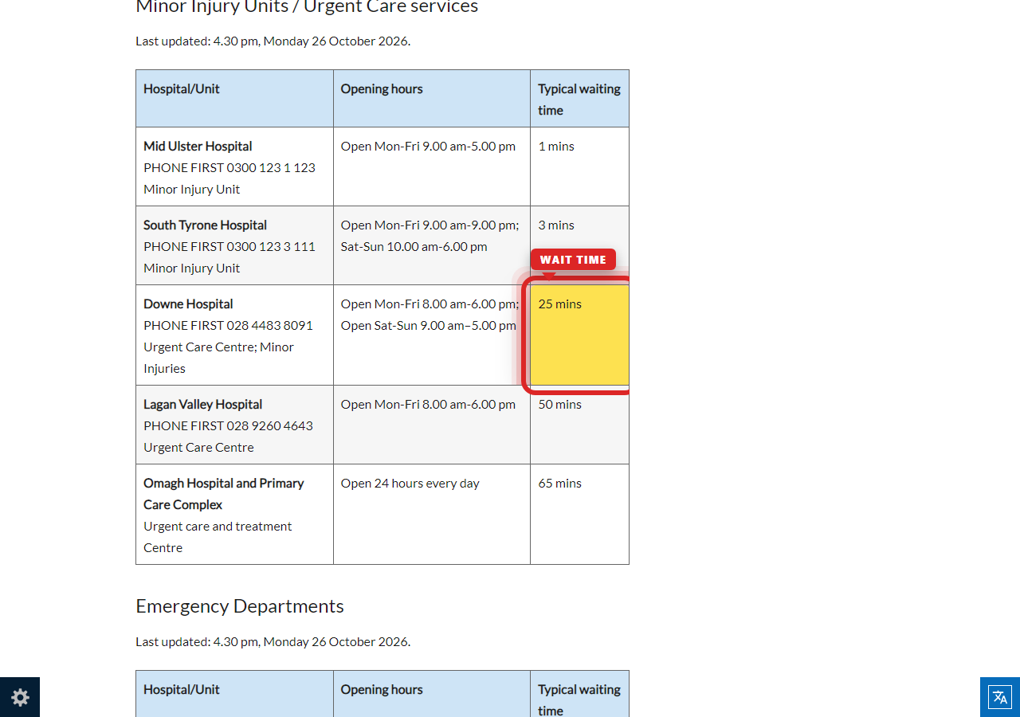Click the Last updated line under Minor Injury Units
The width and height of the screenshot is (1020, 717).
tap(273, 41)
